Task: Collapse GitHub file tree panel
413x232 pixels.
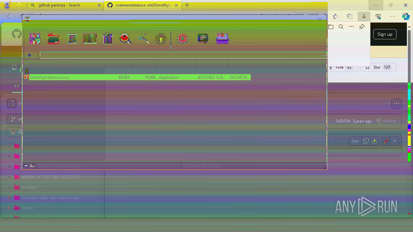Action: [12, 103]
